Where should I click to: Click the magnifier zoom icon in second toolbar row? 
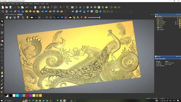coord(3,11)
